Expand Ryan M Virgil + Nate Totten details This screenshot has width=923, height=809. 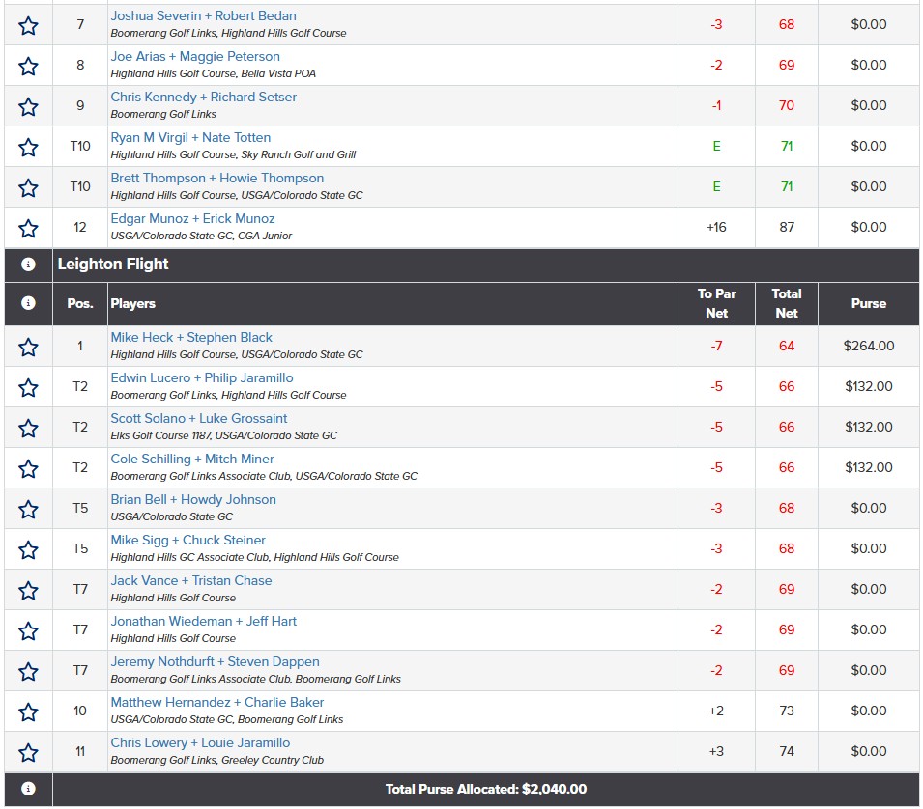coord(190,138)
